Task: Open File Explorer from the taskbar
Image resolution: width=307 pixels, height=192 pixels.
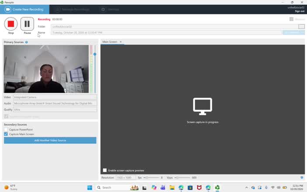Action: [x=172, y=188]
